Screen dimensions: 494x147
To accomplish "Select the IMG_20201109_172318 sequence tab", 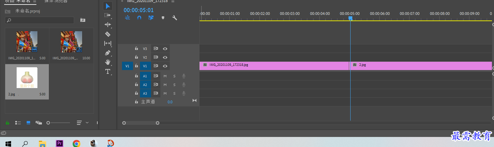I will [x=147, y=1].
